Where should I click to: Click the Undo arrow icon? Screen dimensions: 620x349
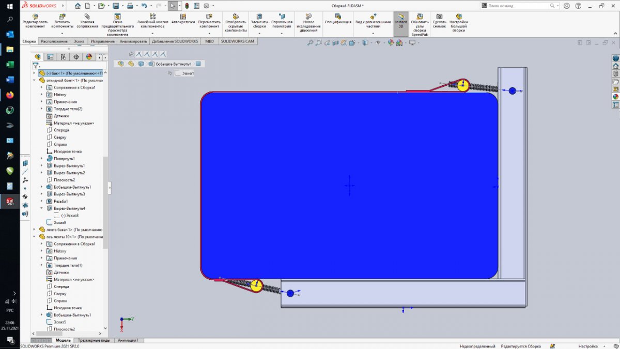[x=144, y=6]
